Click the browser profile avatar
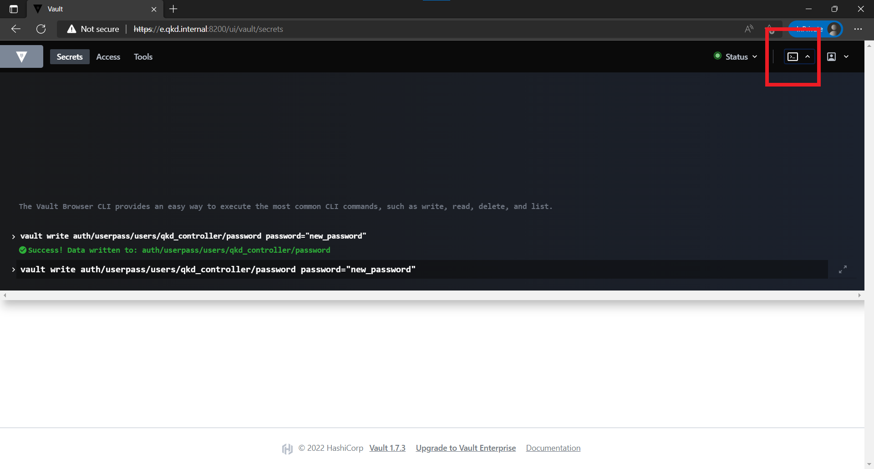 coord(834,29)
